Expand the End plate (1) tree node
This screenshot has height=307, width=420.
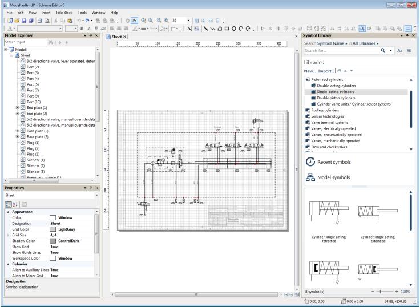[17, 108]
